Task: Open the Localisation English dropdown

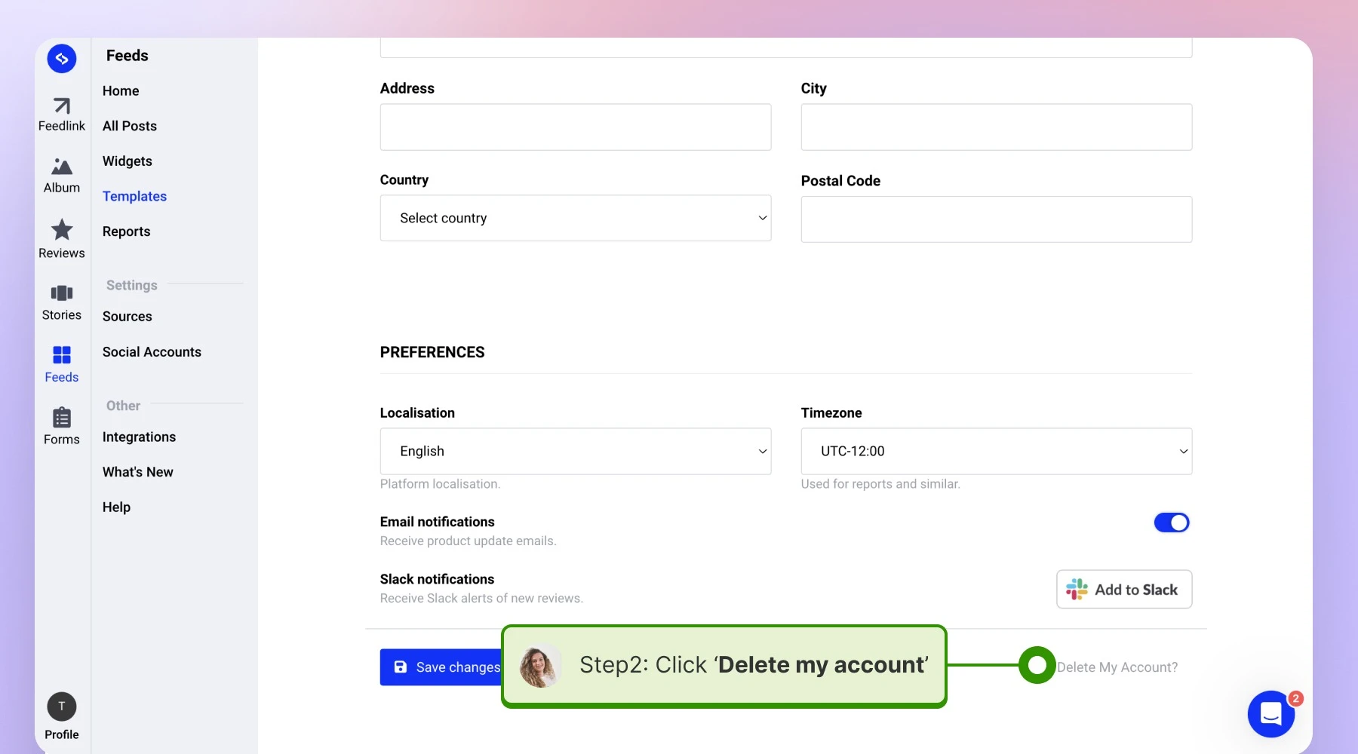Action: [576, 451]
